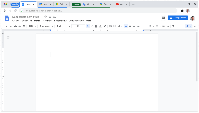Toggle italic formatting button

[92, 26]
